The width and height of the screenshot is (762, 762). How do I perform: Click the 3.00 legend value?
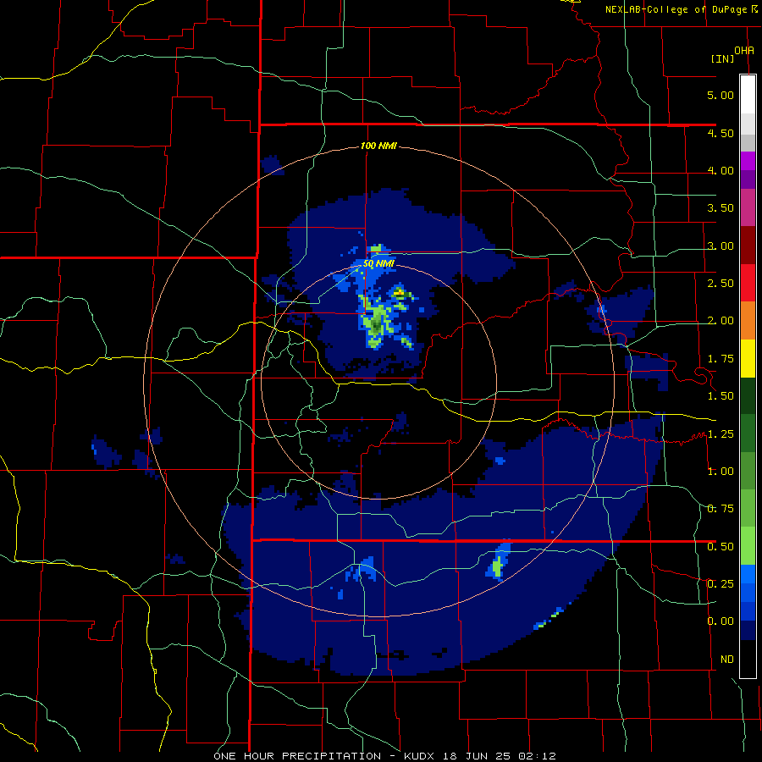[721, 246]
